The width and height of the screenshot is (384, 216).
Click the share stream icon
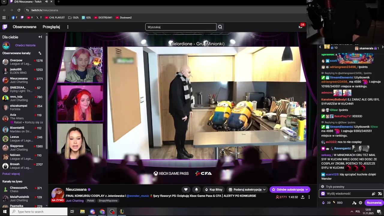click(x=303, y=197)
